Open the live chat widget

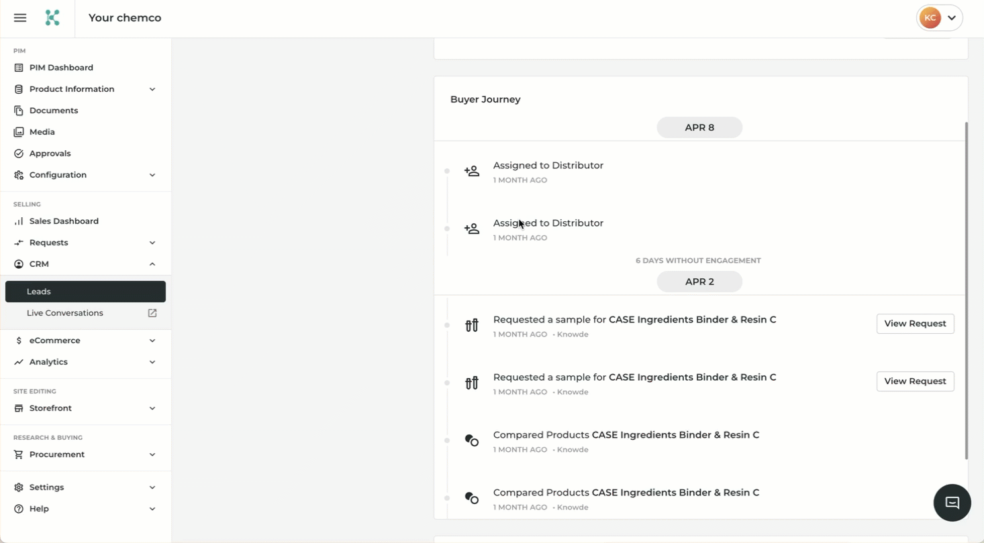(952, 503)
